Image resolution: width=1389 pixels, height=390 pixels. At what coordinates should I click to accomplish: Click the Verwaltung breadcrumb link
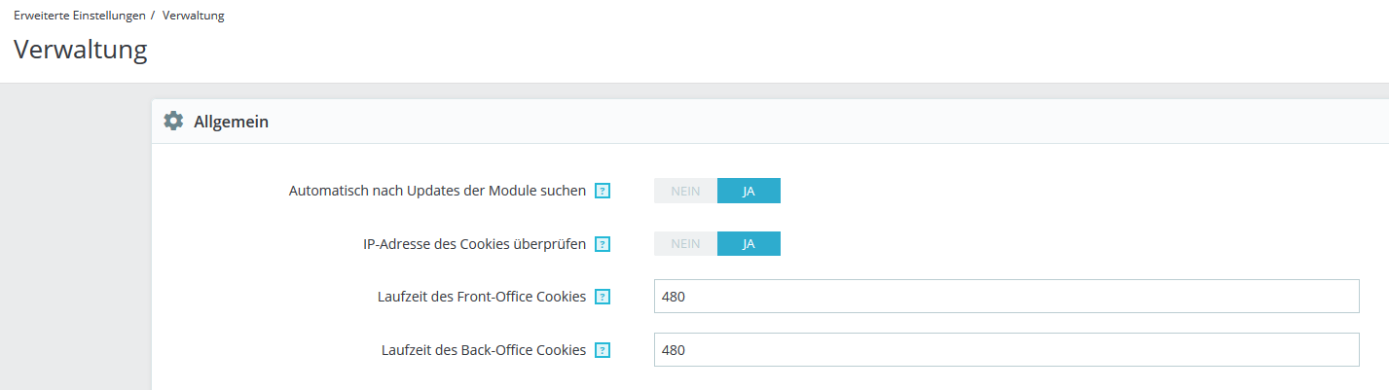193,16
